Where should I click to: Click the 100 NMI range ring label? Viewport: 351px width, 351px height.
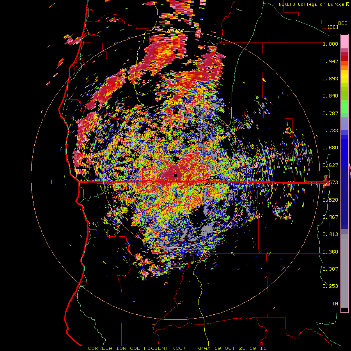(x=175, y=31)
